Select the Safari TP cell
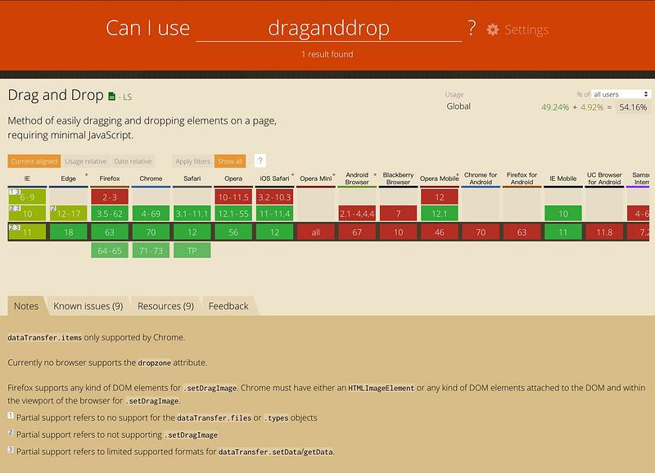655x473 pixels. point(192,250)
